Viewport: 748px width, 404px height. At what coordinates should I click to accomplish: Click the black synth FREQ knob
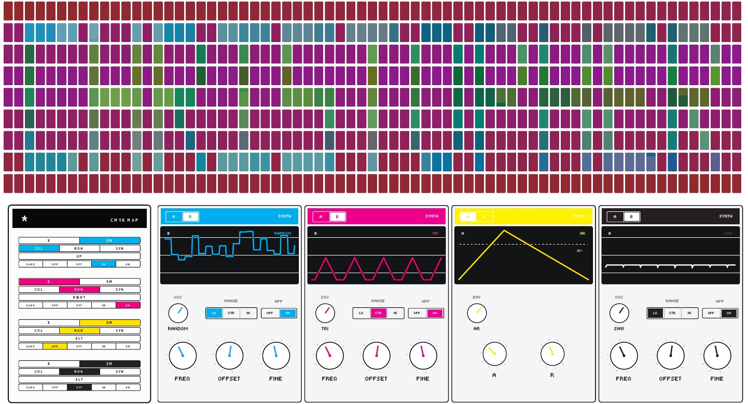click(624, 356)
